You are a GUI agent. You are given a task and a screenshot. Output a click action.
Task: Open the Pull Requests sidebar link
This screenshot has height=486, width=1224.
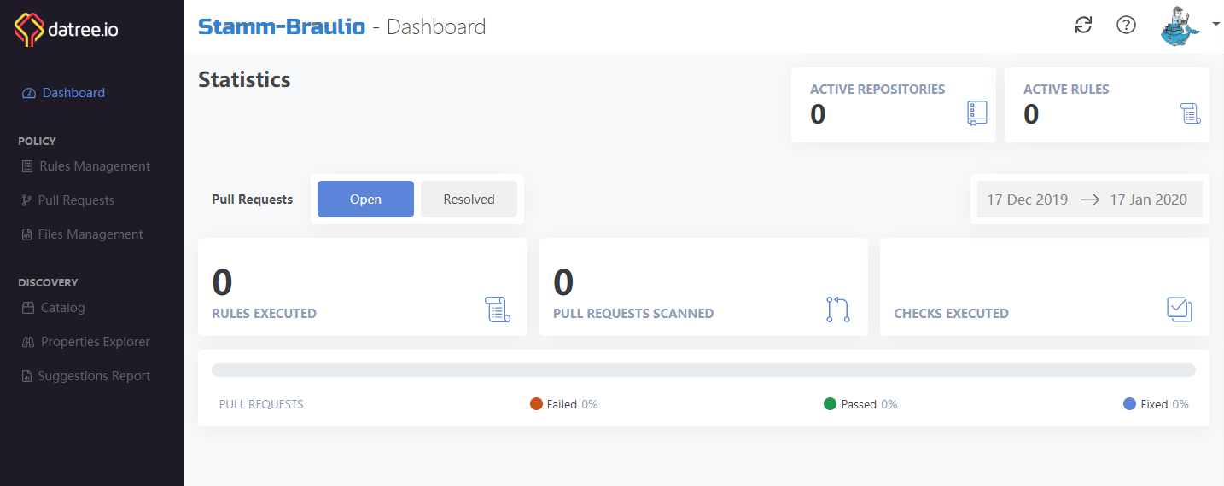(x=67, y=200)
